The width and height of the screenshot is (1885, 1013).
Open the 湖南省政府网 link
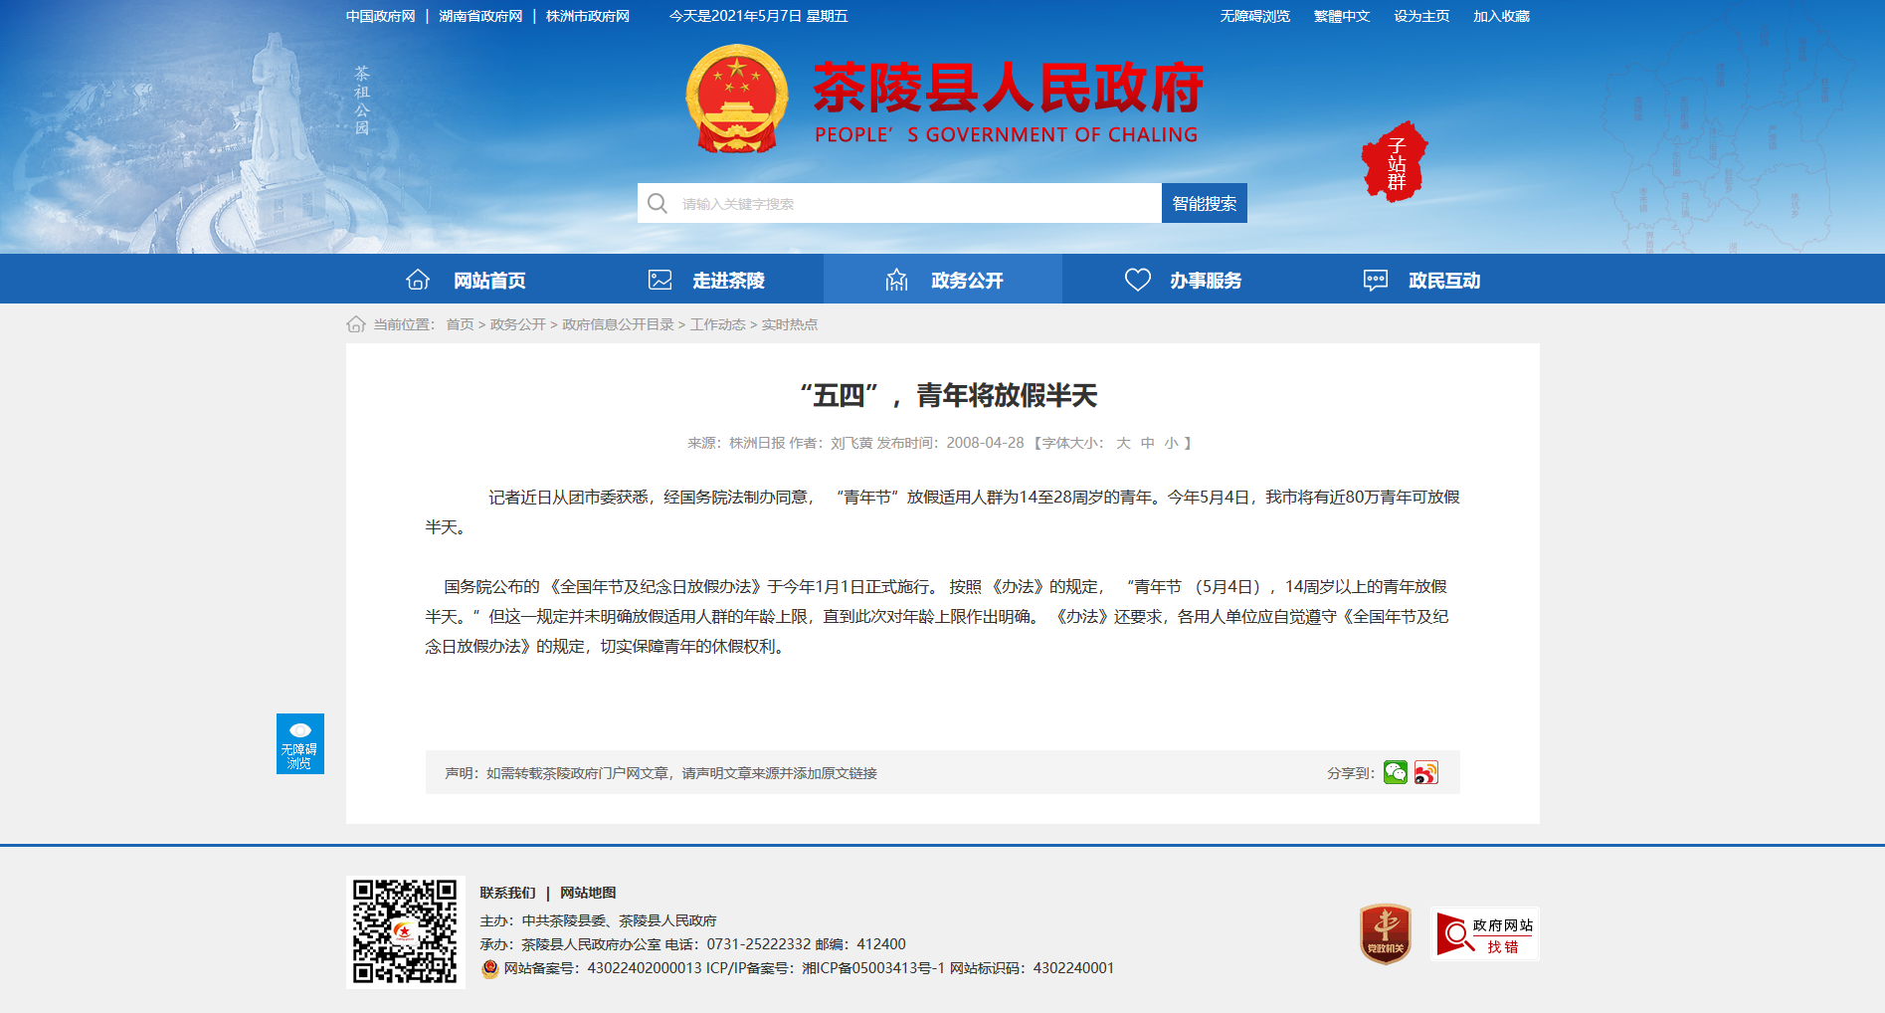480,16
